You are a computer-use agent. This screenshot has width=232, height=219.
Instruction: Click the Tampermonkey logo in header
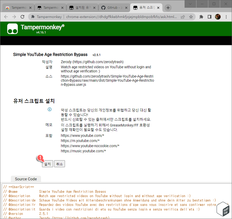click(12, 29)
